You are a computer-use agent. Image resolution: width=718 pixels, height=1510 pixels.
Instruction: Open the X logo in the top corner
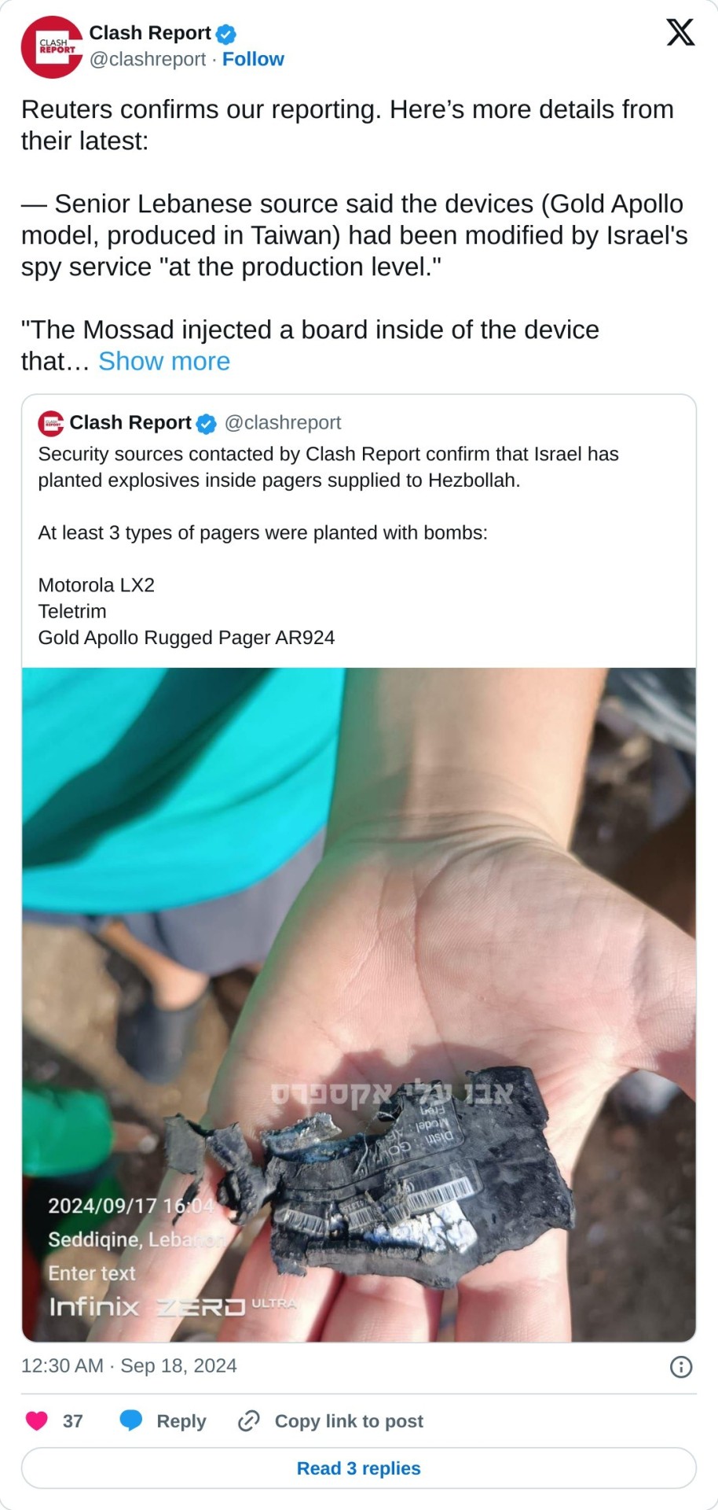[x=680, y=32]
